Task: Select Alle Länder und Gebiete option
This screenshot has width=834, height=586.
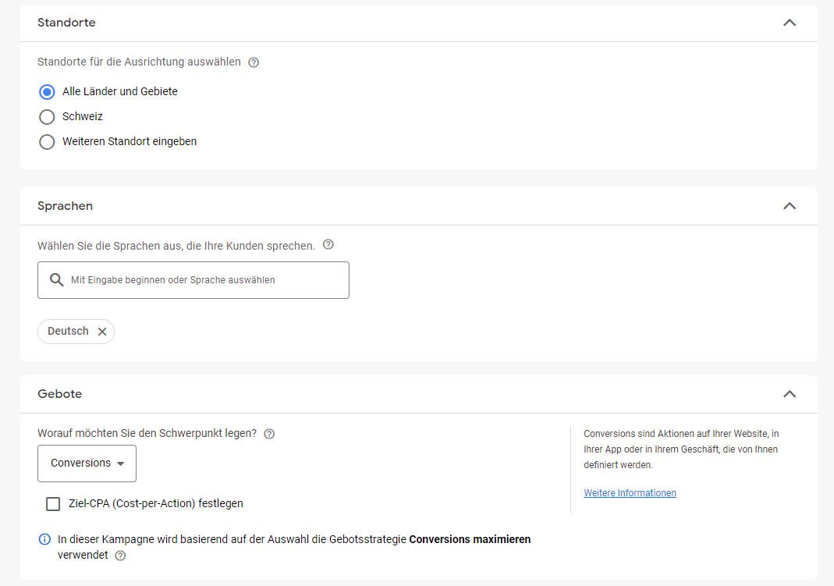Action: [47, 92]
